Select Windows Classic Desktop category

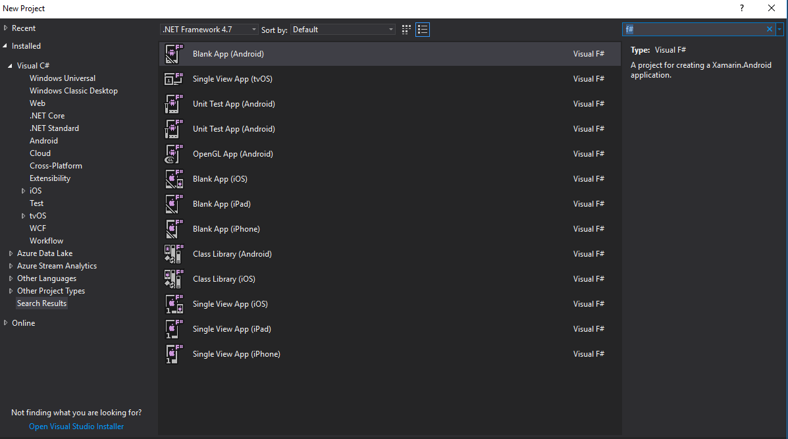tap(73, 91)
